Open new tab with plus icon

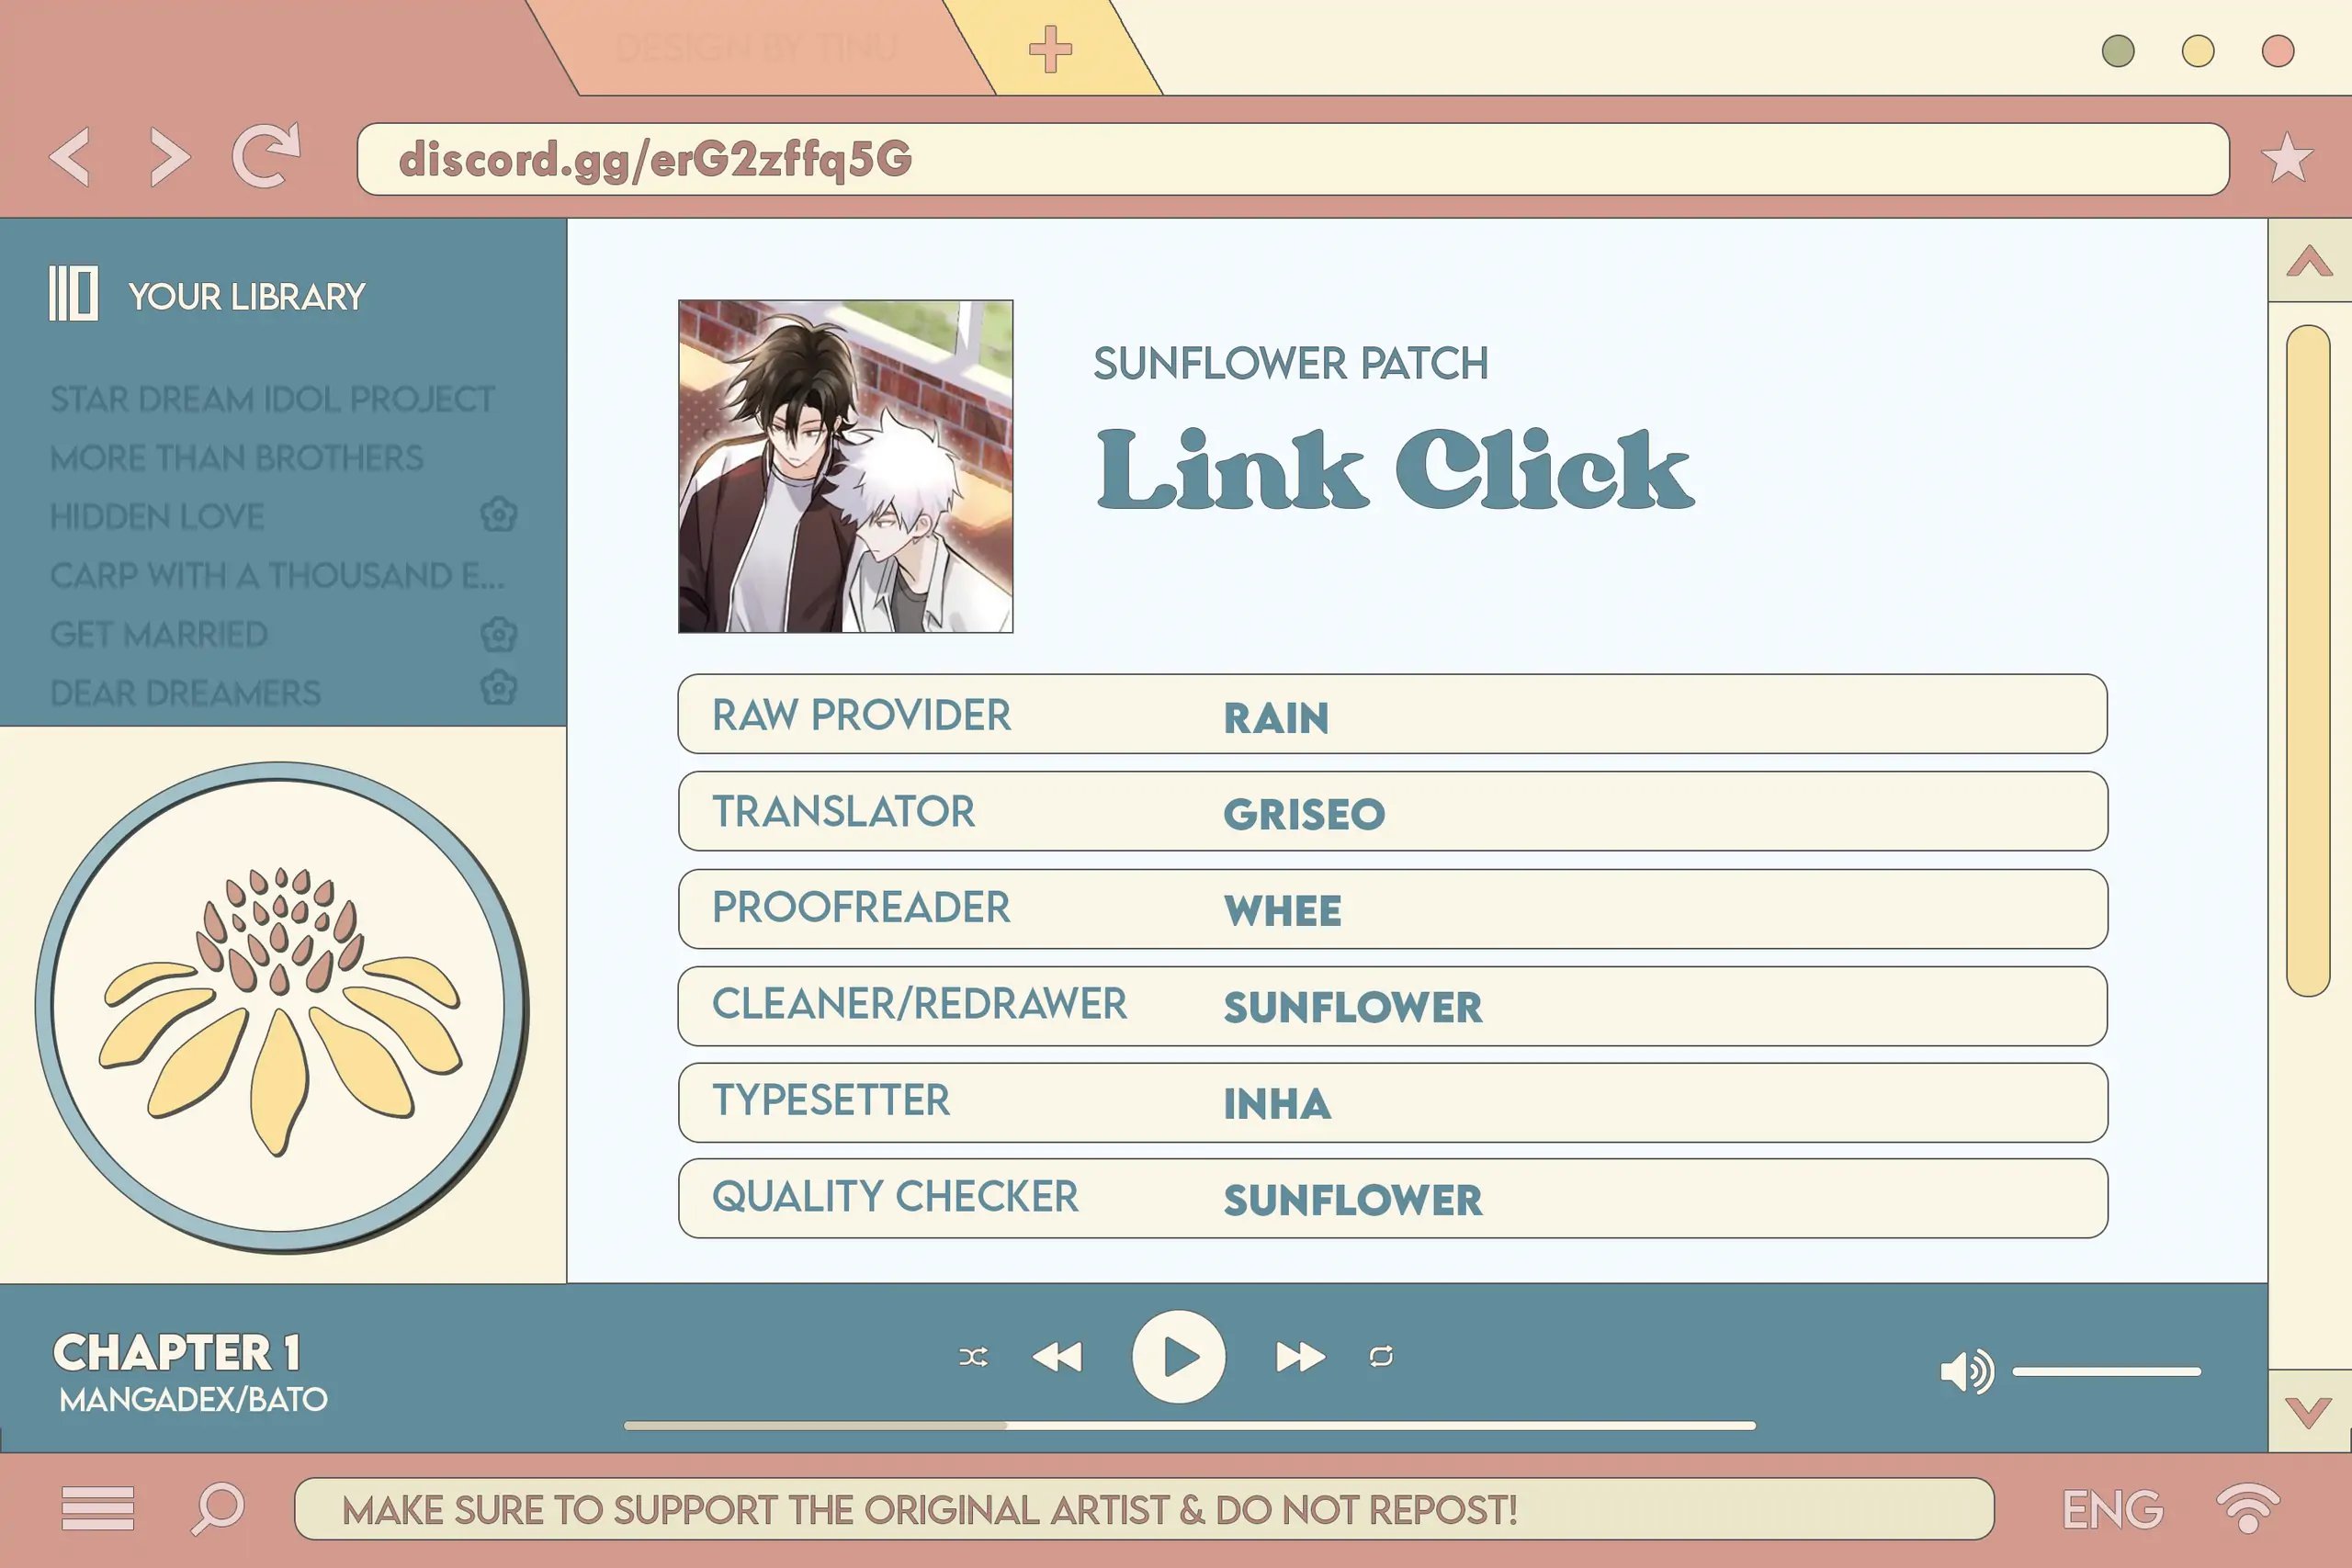[1050, 50]
